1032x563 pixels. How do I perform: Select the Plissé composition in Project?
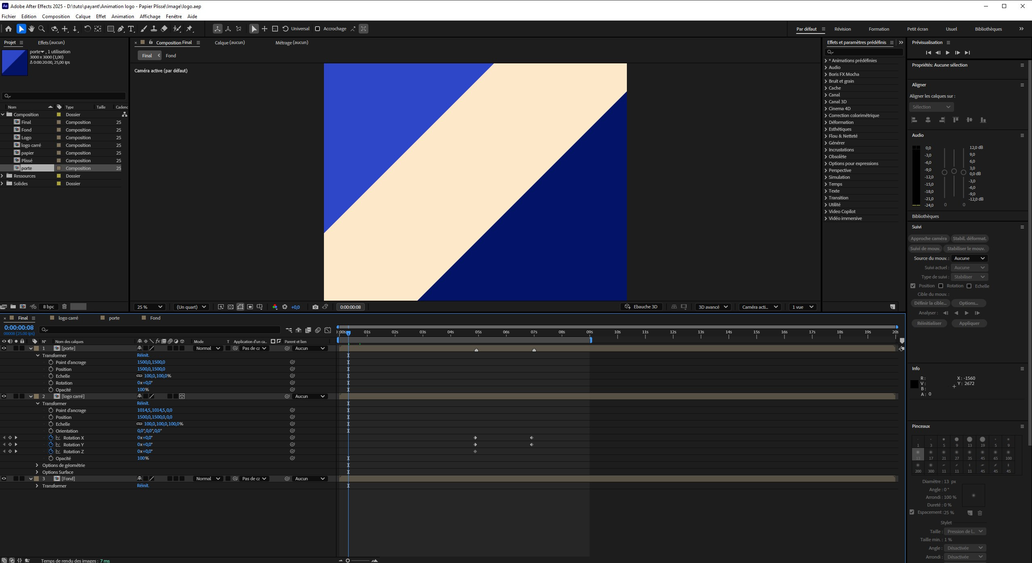(x=27, y=161)
